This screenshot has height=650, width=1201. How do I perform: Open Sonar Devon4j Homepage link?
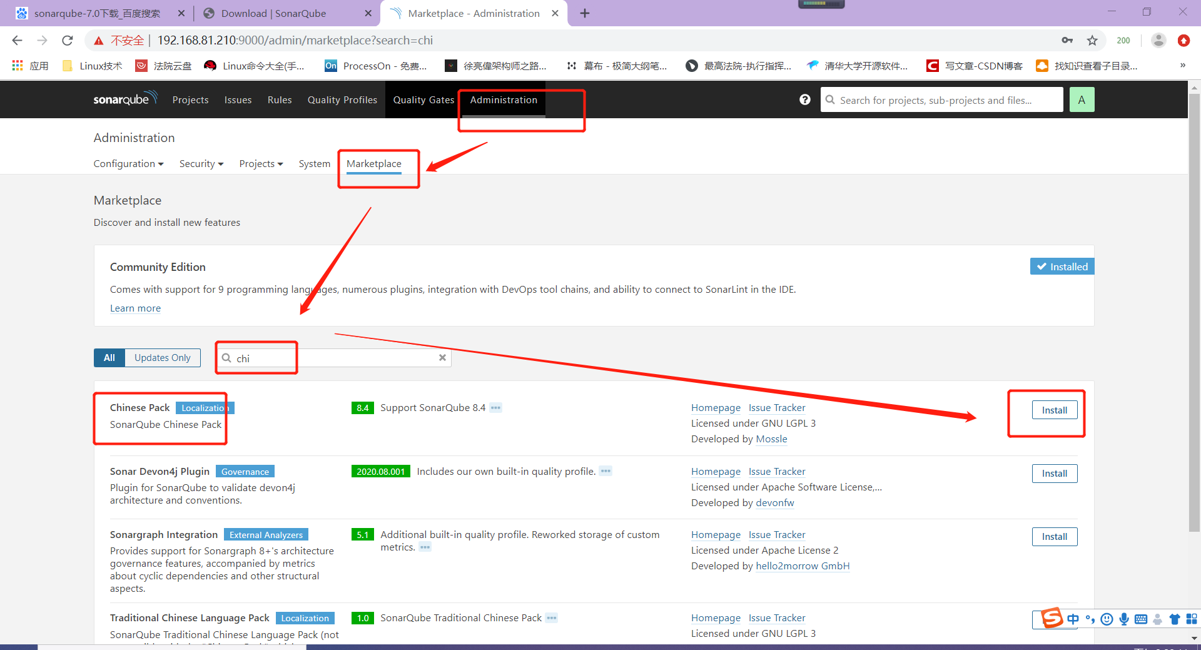point(716,472)
